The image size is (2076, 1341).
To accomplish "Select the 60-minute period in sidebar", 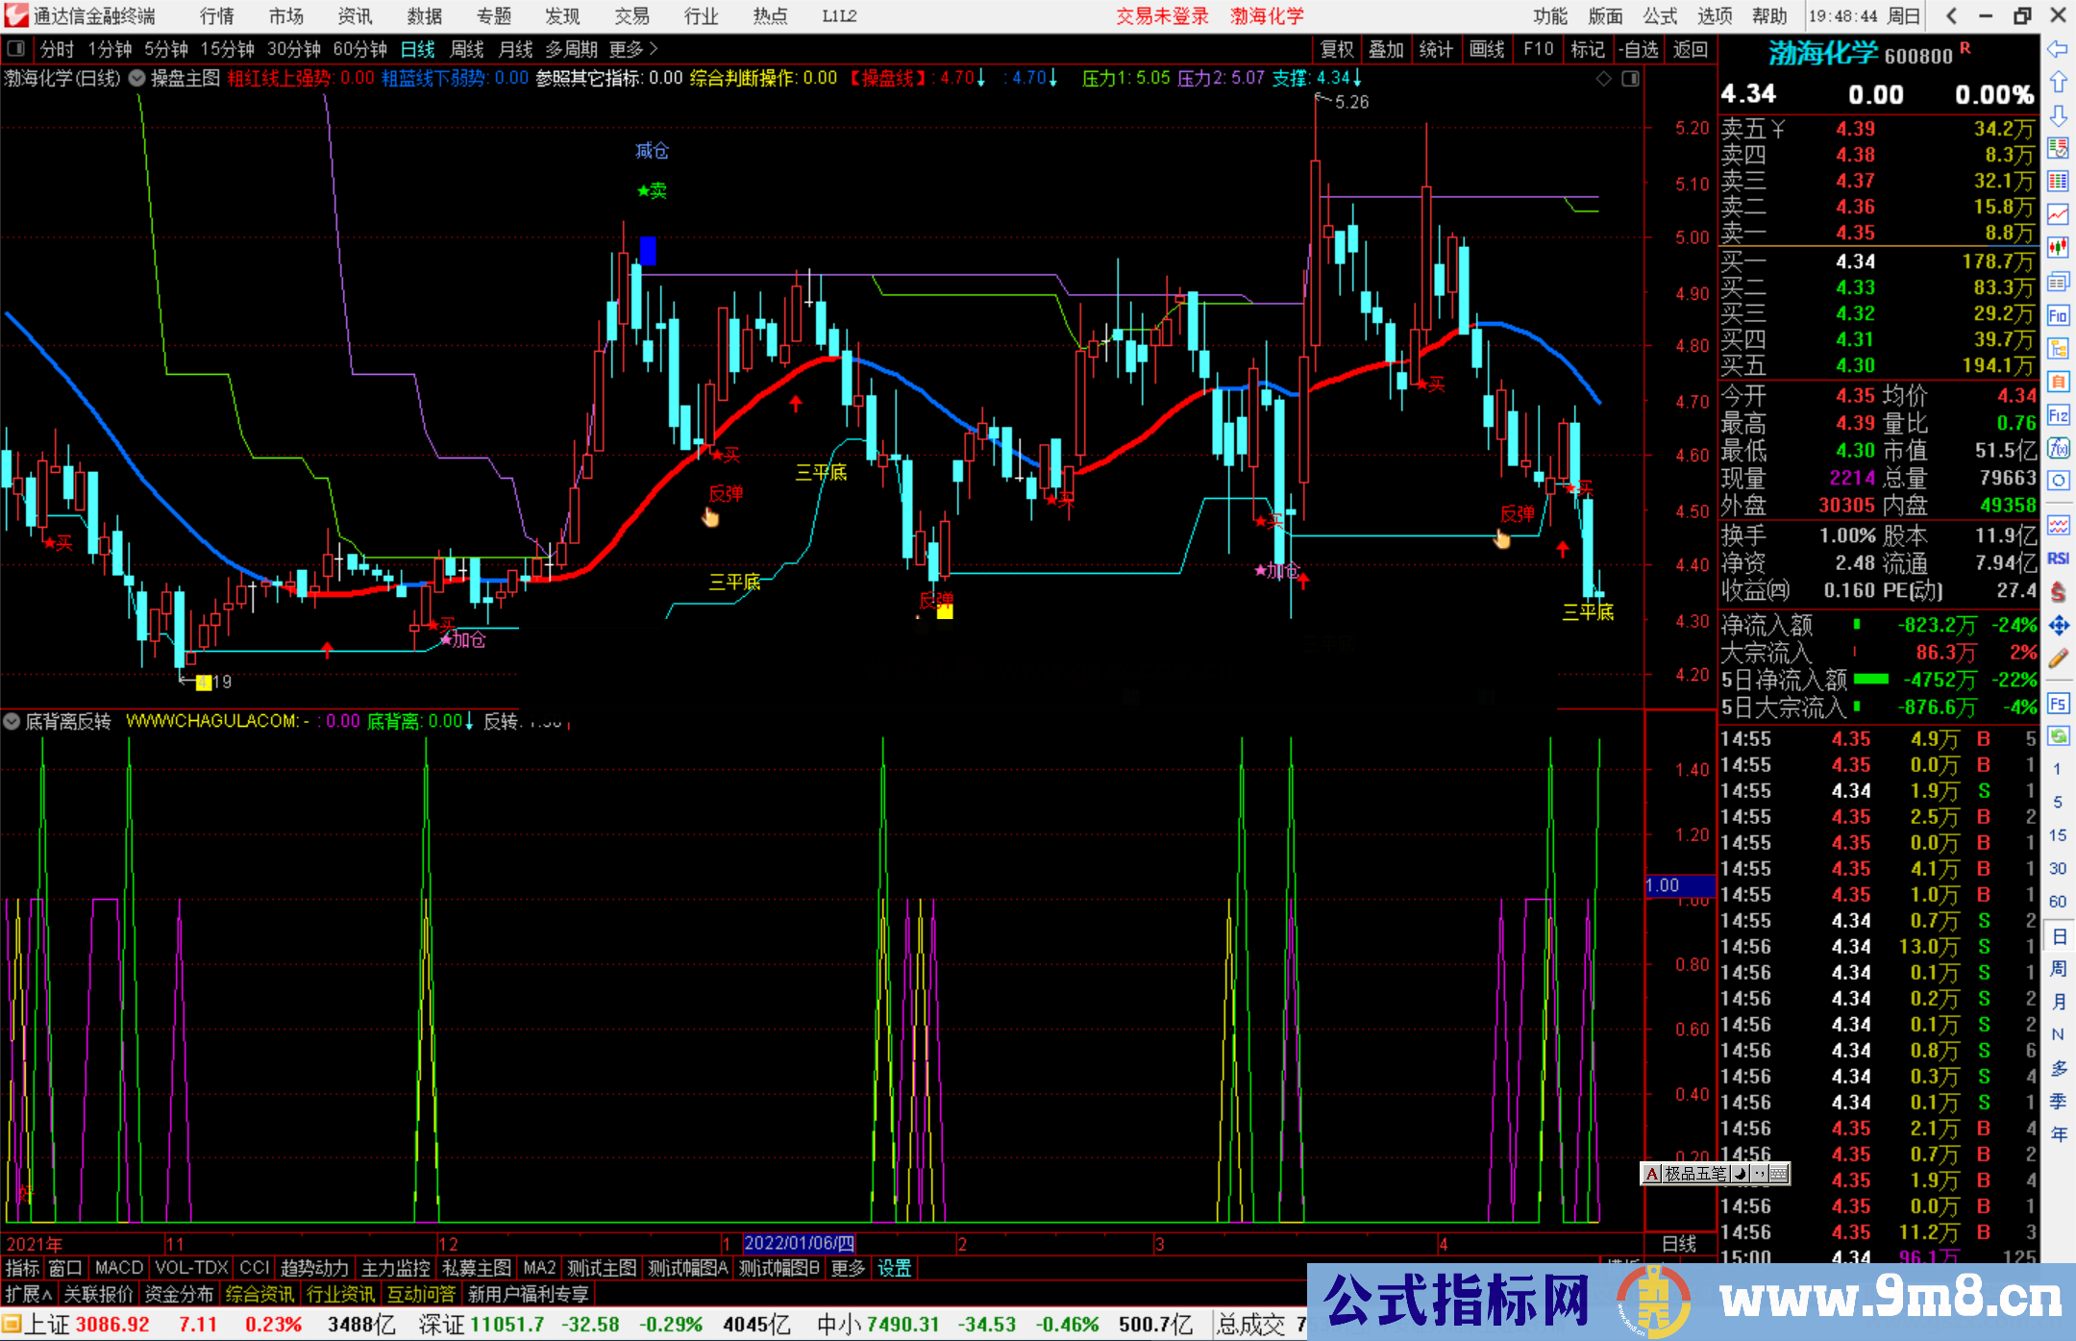I will click(2057, 902).
